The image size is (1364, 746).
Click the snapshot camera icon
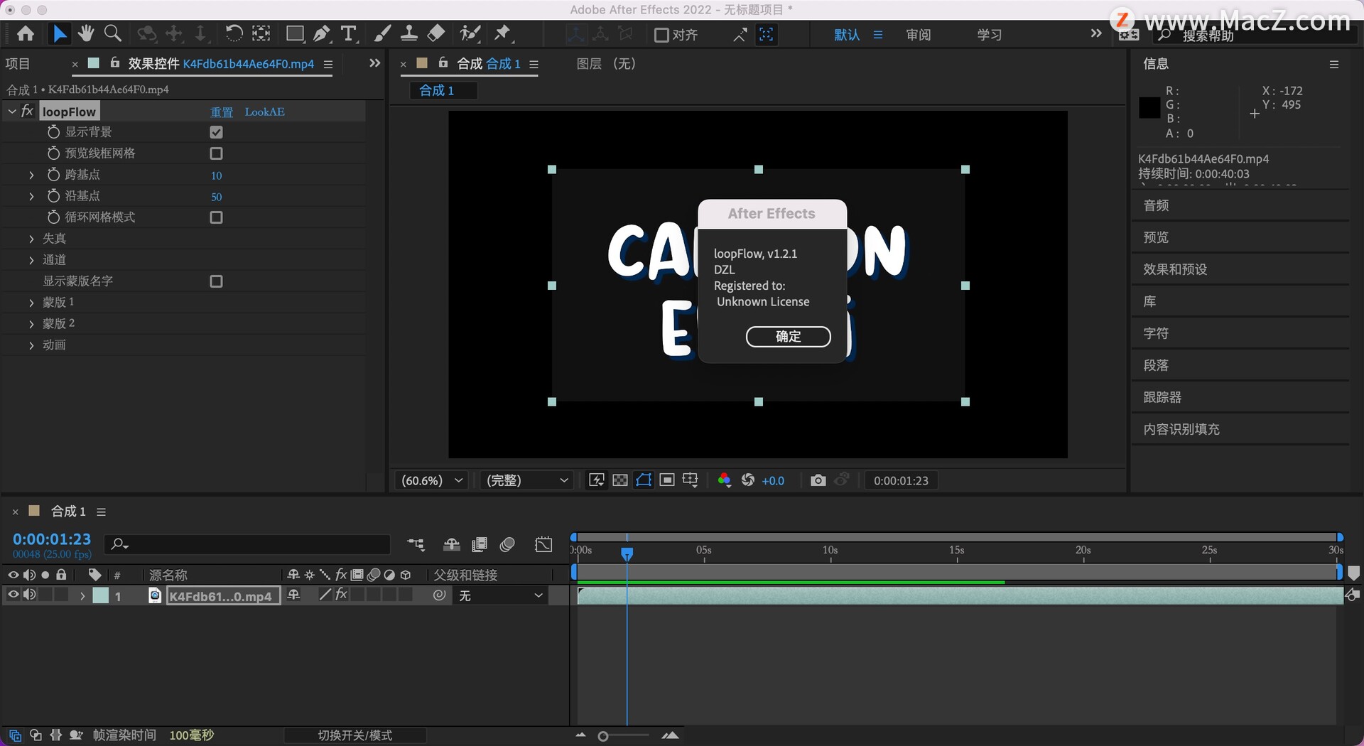(x=818, y=481)
